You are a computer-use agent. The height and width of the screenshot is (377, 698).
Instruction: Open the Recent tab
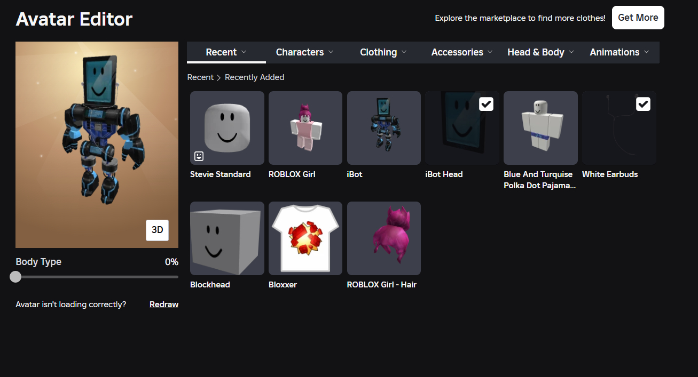pos(226,52)
